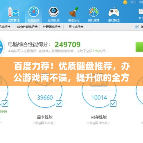Launch the 清理优化 cleanup broom tool

point(74,15)
